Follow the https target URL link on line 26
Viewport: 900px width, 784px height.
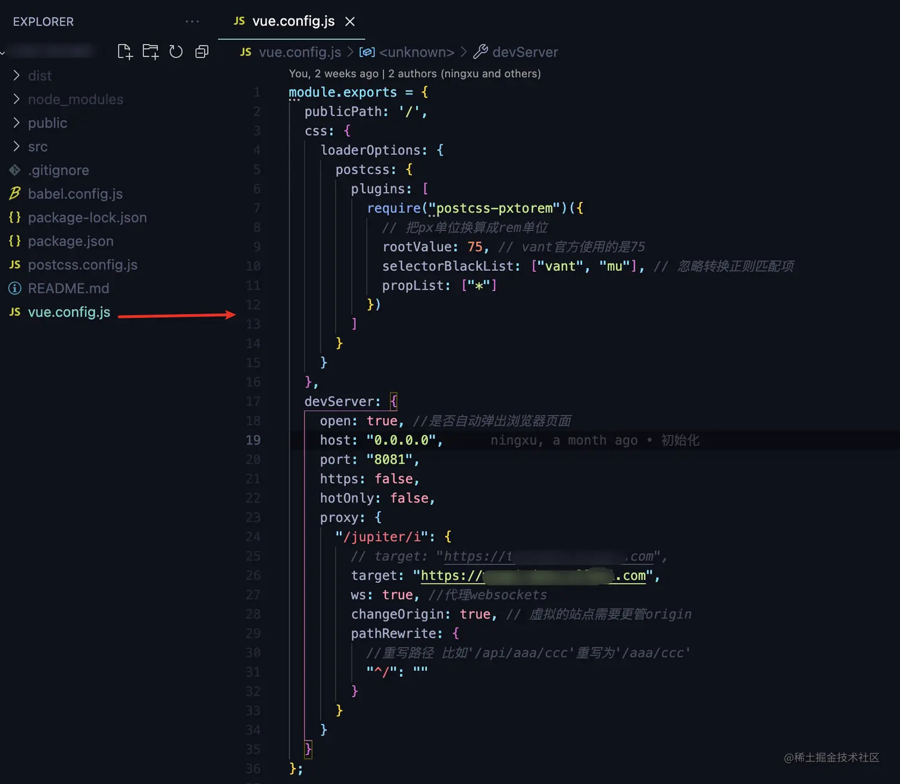(x=533, y=576)
